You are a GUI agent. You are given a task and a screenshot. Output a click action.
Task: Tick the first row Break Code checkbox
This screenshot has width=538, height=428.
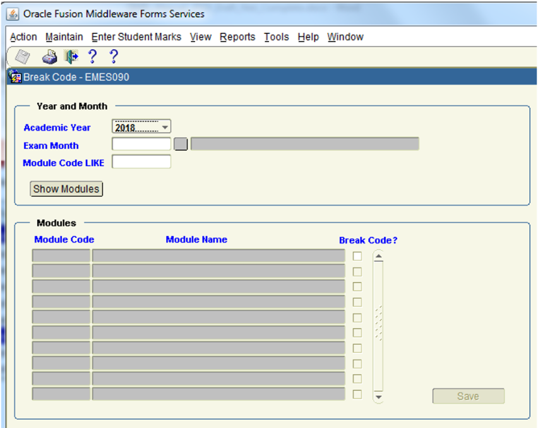tap(357, 256)
